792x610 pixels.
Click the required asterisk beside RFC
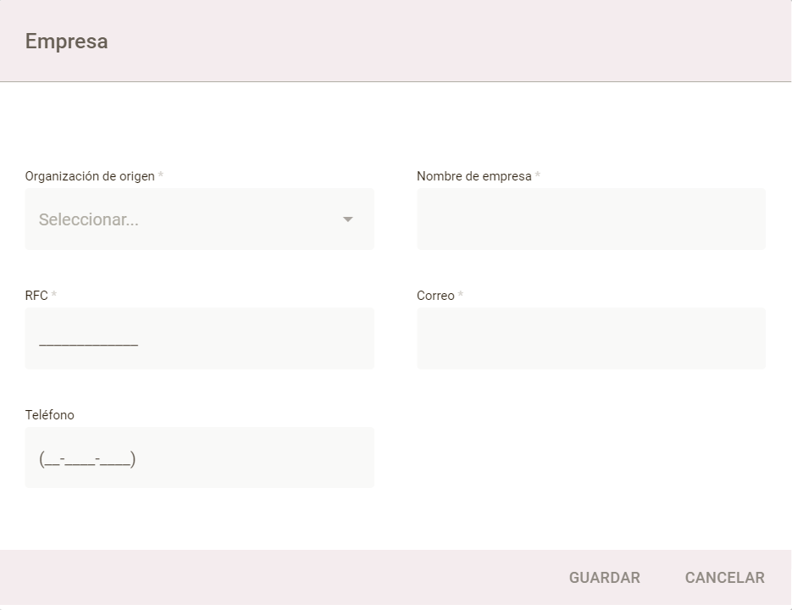[x=54, y=296]
